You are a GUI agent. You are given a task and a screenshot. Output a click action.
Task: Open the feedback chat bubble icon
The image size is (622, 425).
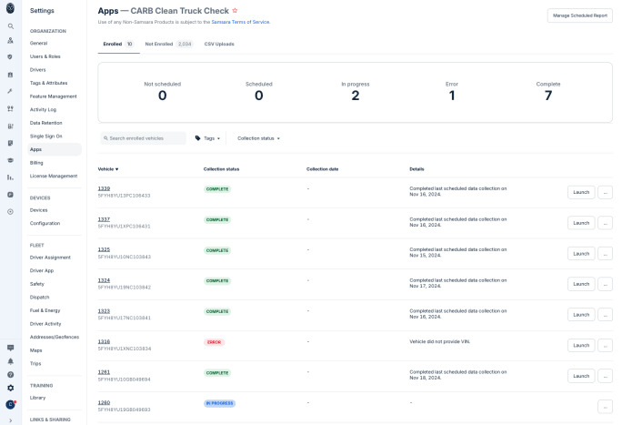click(11, 348)
